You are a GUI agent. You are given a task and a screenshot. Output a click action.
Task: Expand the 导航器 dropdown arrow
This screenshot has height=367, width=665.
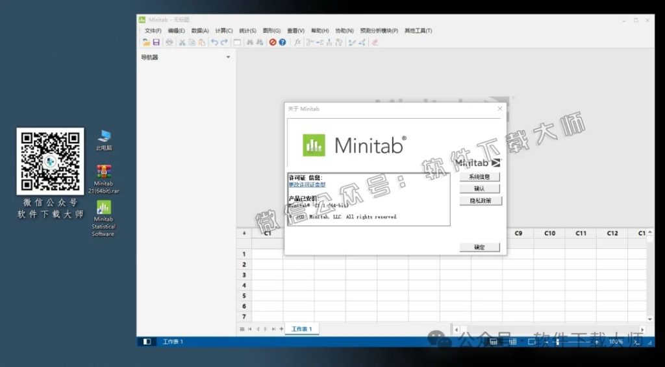click(x=228, y=57)
